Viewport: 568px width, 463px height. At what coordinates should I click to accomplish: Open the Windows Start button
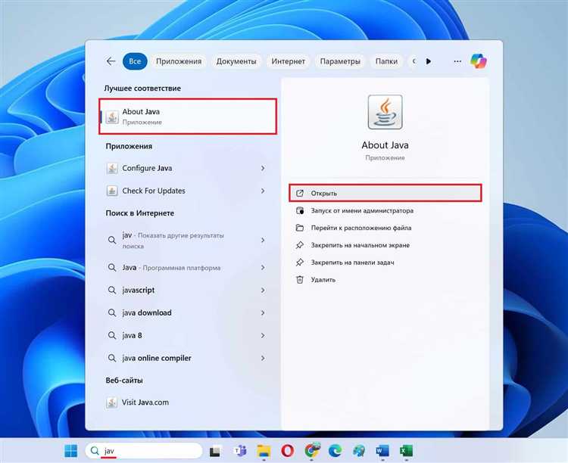71,451
